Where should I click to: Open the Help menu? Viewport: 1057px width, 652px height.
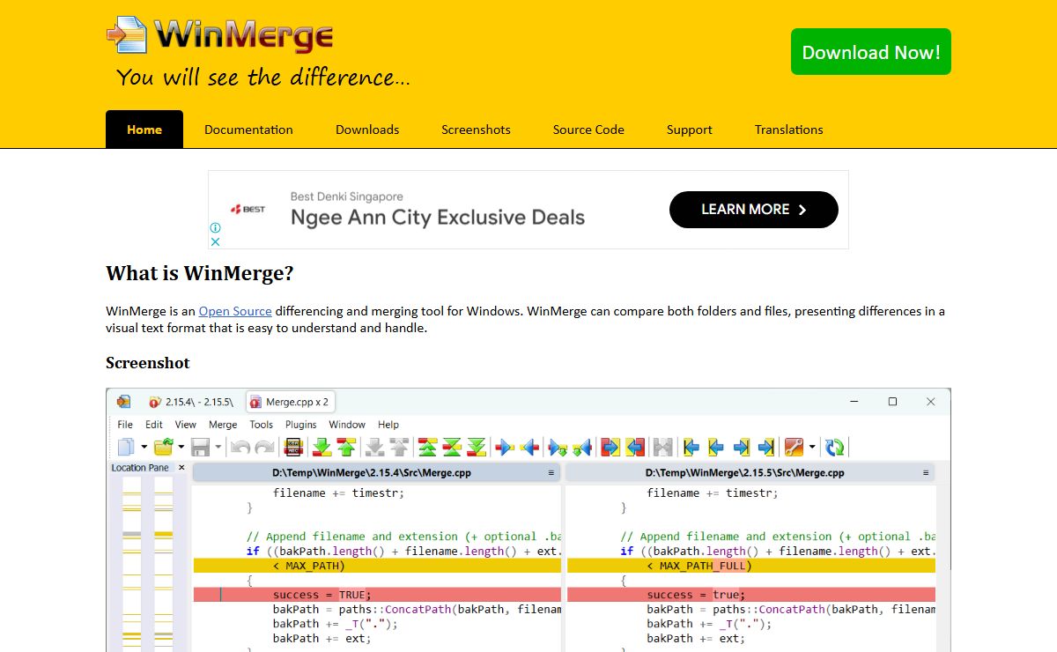(x=388, y=425)
